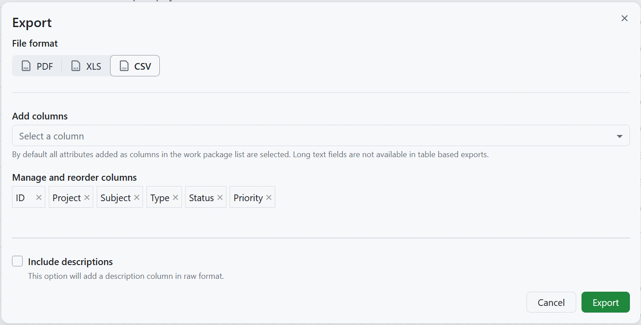Screen dimensions: 641x325
Task: Open column picker under Add columns
Action: tap(320, 135)
